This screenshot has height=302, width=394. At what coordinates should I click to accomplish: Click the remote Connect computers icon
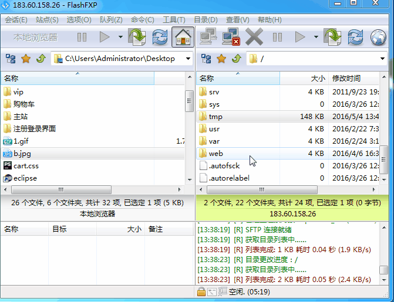208,37
